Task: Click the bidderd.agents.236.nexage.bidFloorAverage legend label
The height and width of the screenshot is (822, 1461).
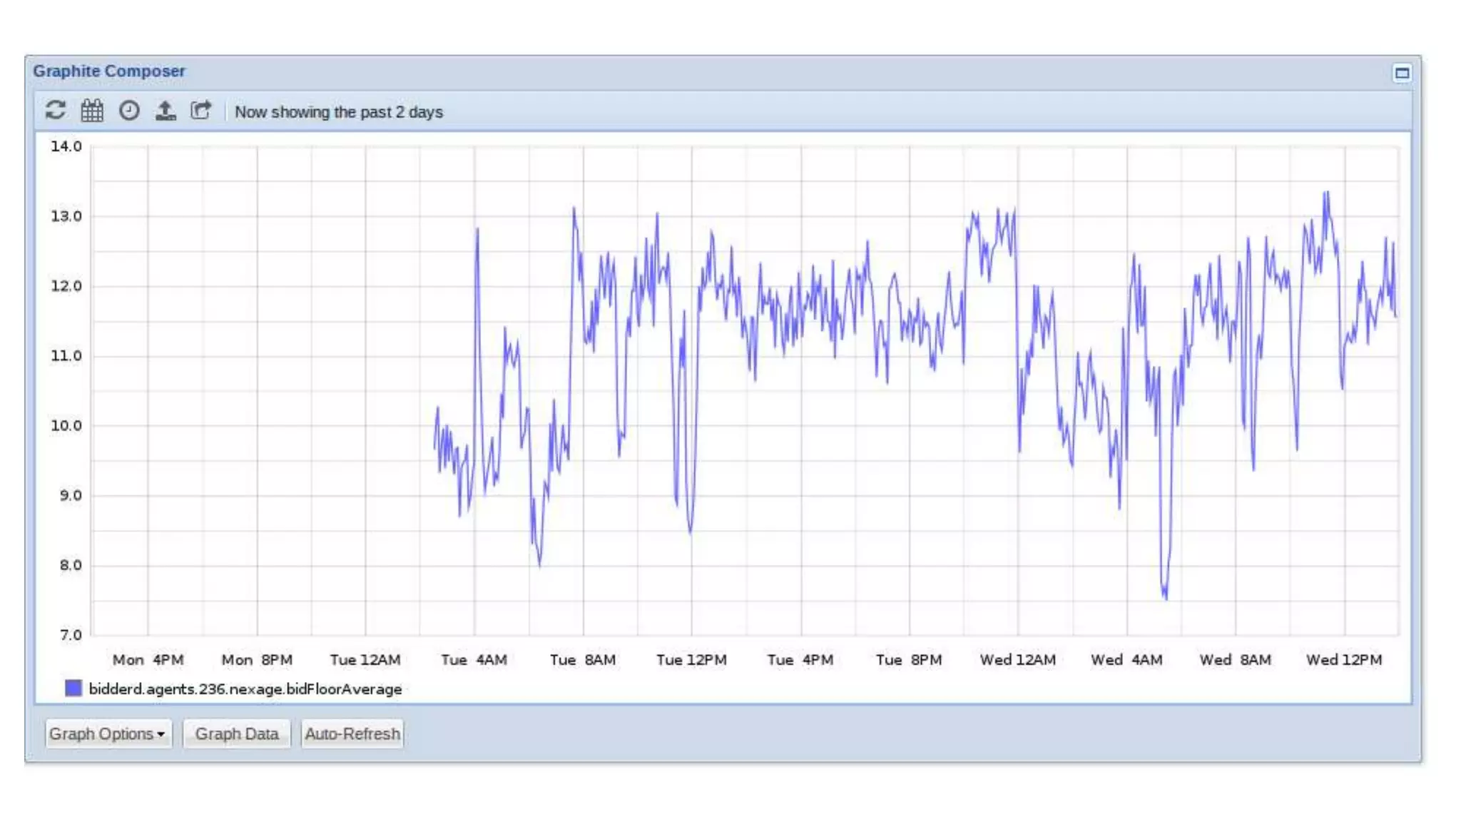Action: click(x=245, y=689)
